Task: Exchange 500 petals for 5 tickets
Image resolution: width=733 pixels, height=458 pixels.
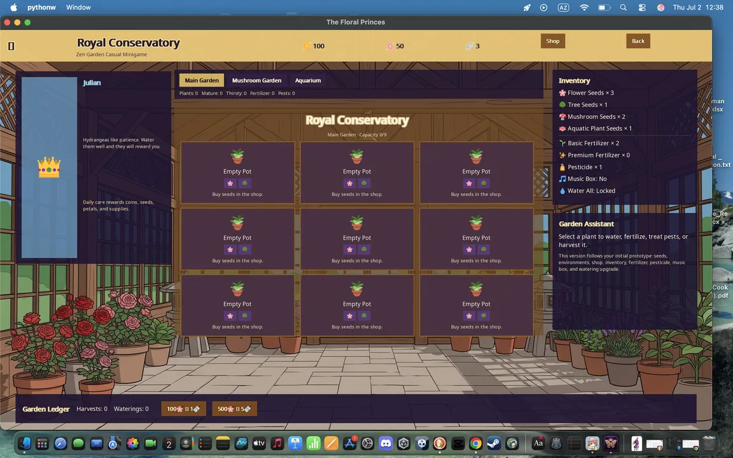Action: point(234,409)
